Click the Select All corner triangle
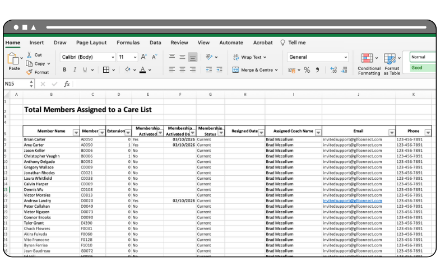This screenshot has width=445, height=280. tap(7, 95)
